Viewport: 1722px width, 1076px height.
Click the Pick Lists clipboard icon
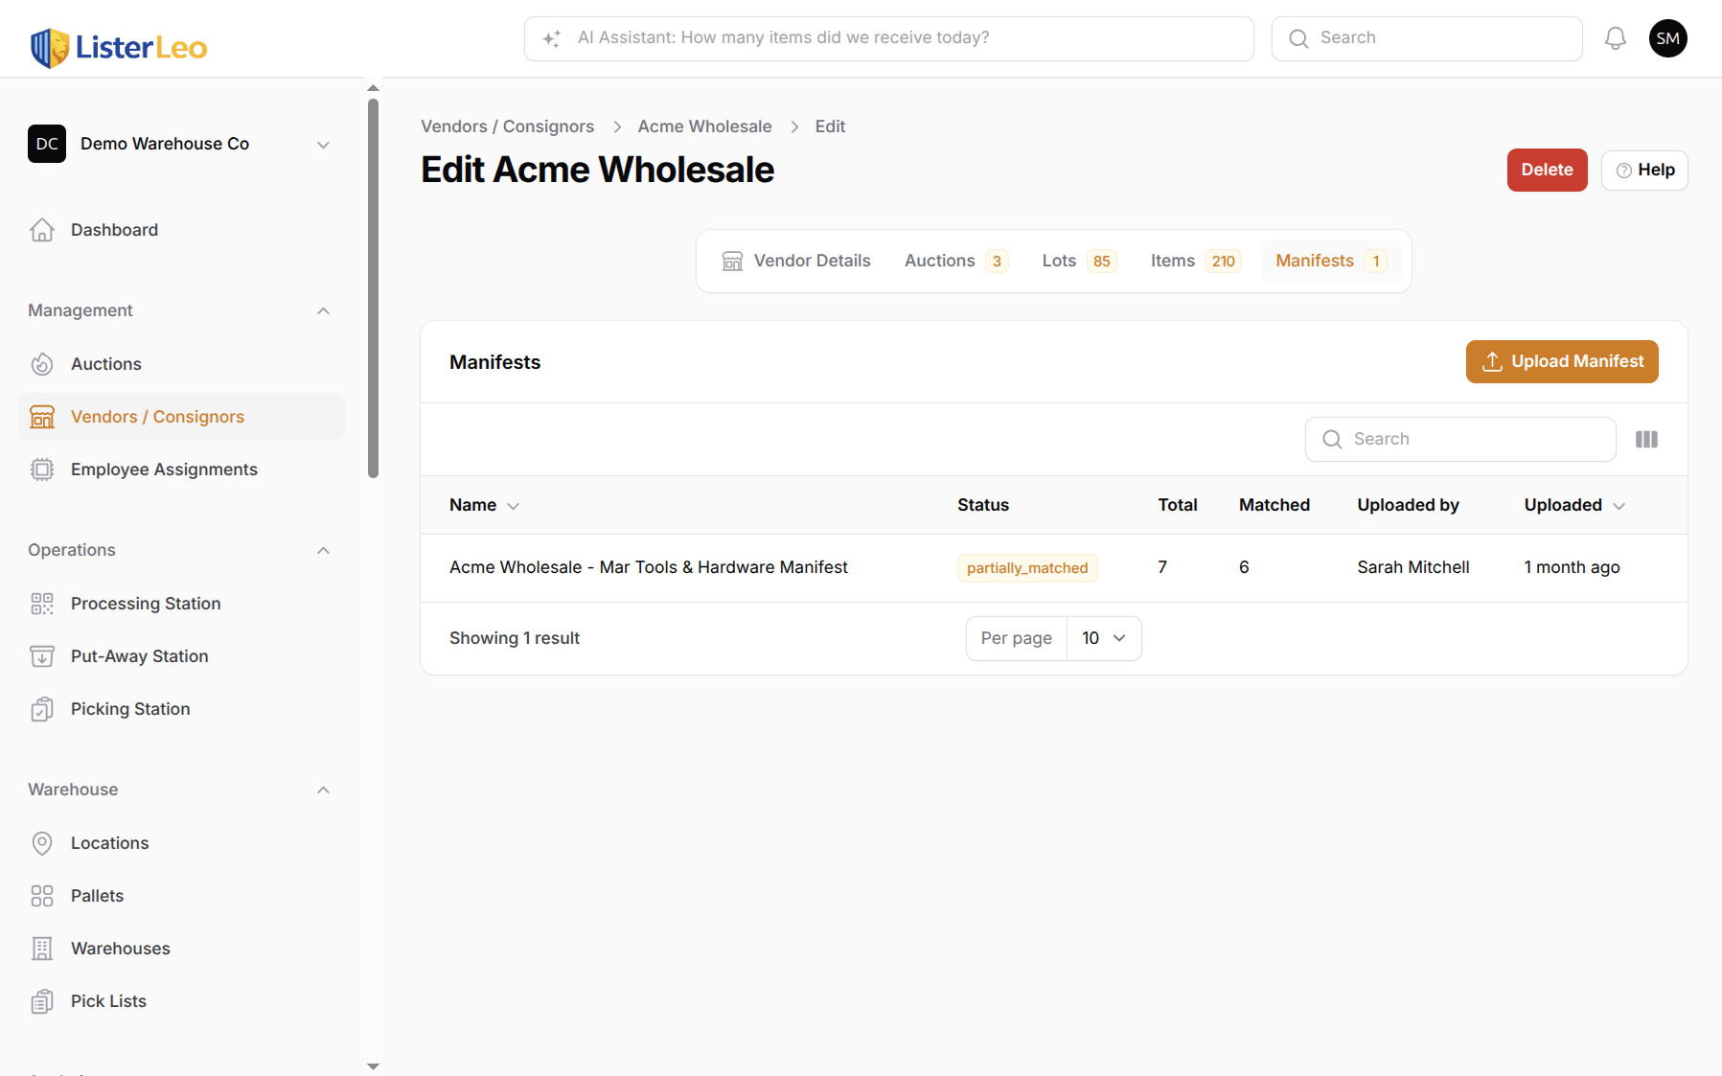[x=42, y=1001]
